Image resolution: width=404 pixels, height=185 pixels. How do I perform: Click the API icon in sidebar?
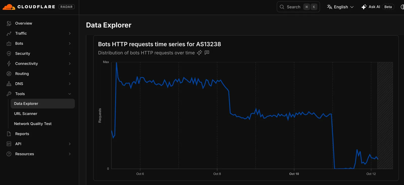click(x=9, y=144)
